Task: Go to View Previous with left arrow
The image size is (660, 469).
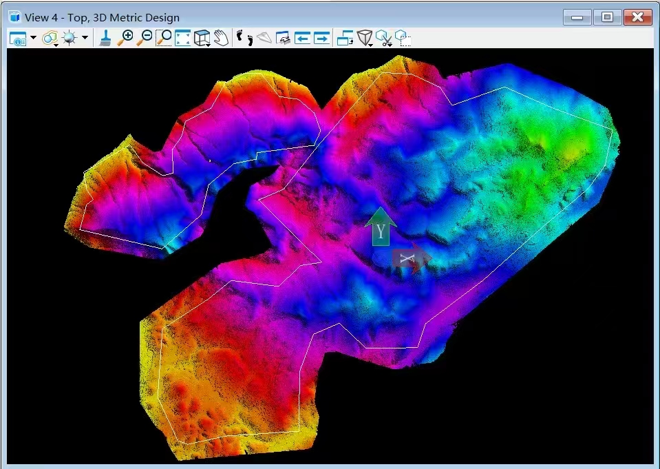Action: [x=302, y=39]
